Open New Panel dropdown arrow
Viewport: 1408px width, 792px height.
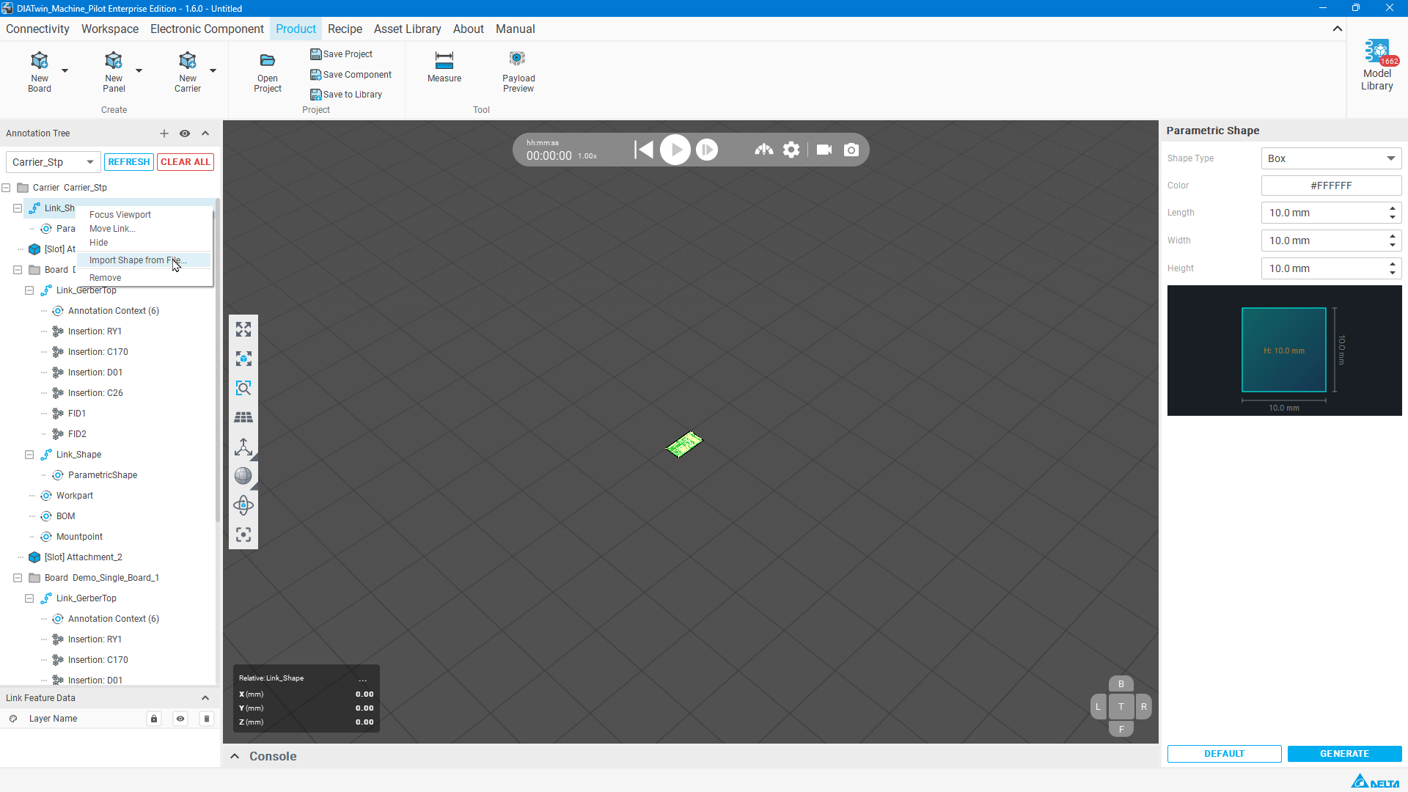coord(139,70)
